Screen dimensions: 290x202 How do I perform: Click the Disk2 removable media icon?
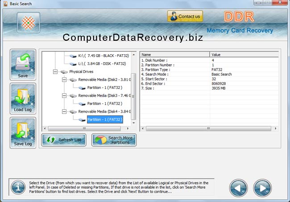click(x=73, y=80)
